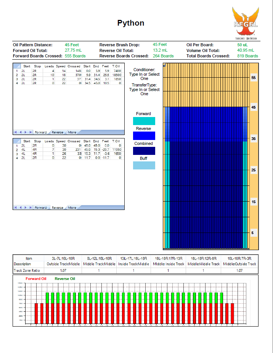Click the 13.2 mL Reverse Oil Total value
Image resolution: width=273 pixels, height=353 pixels.
coord(160,50)
